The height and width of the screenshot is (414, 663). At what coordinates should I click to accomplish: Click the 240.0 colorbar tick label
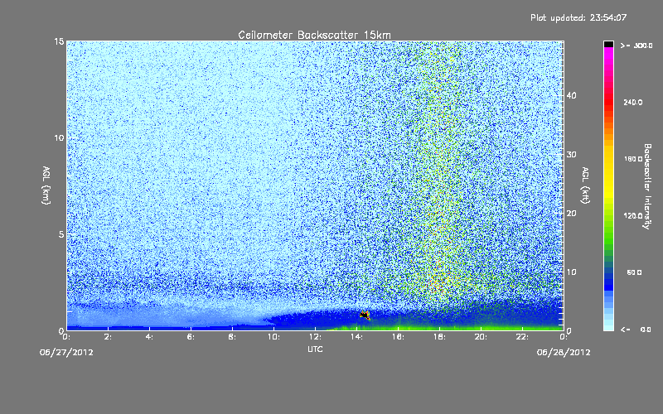(633, 102)
